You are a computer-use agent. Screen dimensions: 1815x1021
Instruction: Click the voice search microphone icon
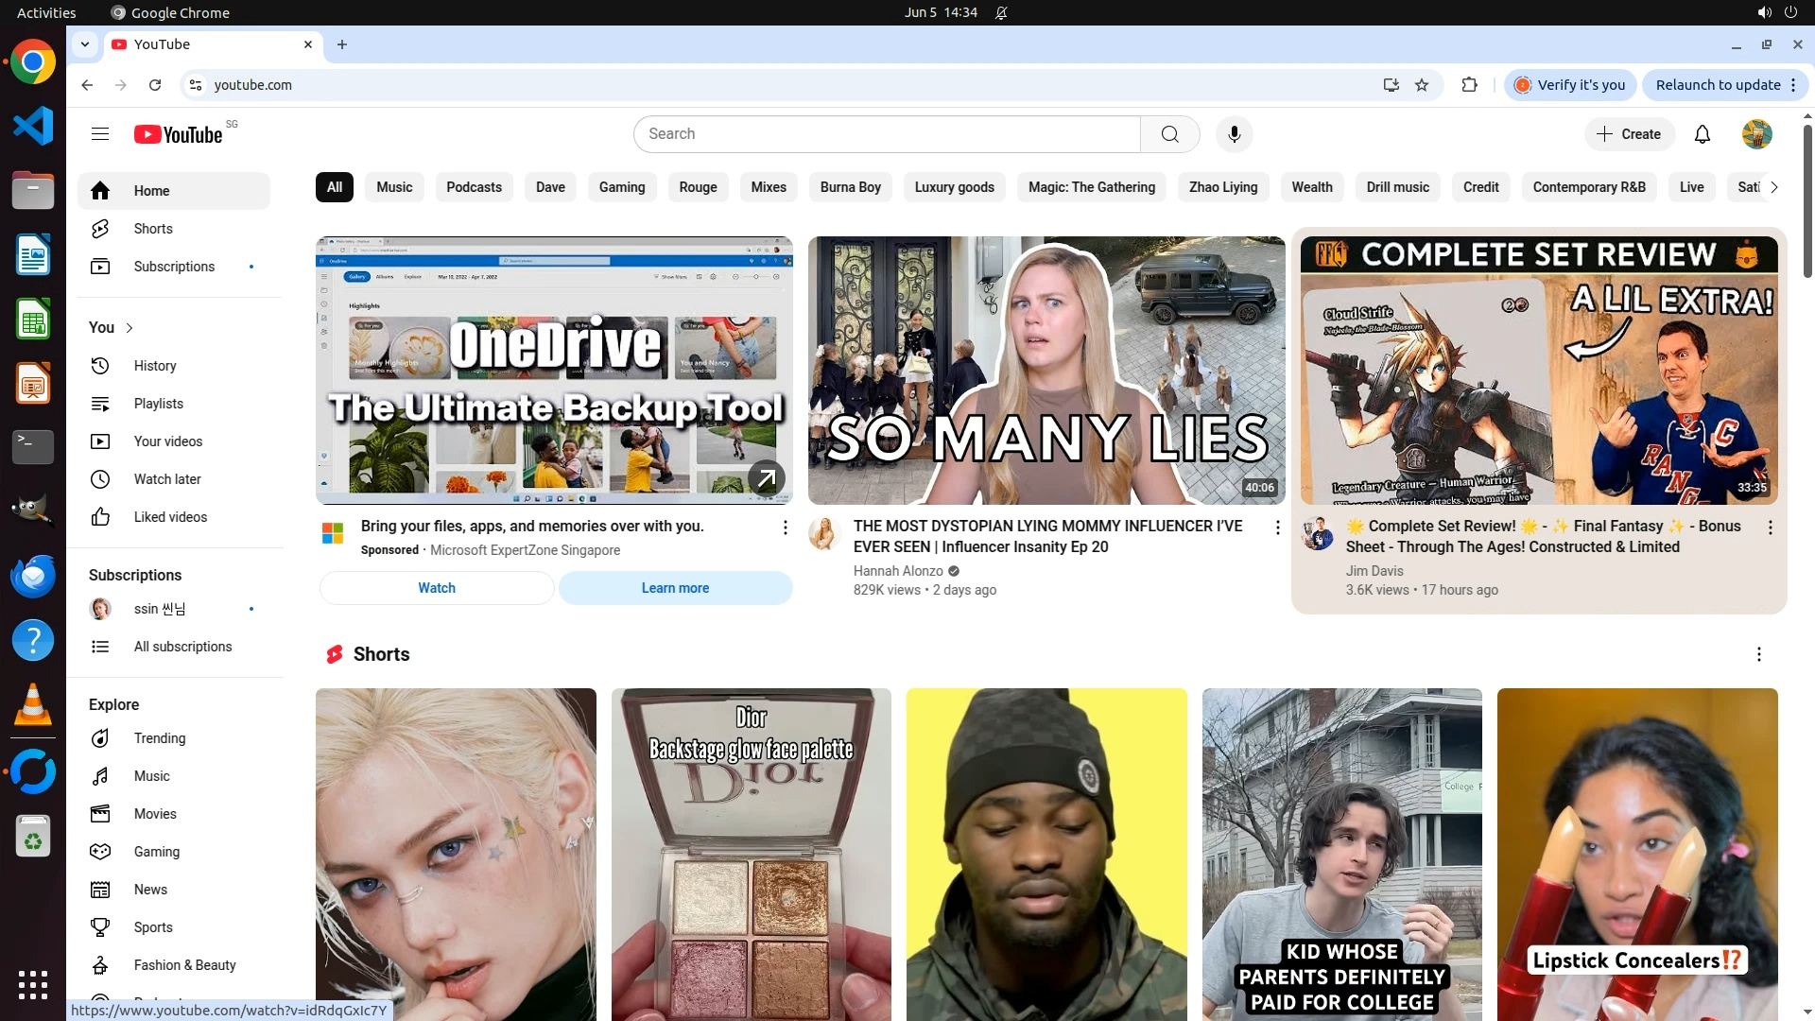click(1234, 134)
